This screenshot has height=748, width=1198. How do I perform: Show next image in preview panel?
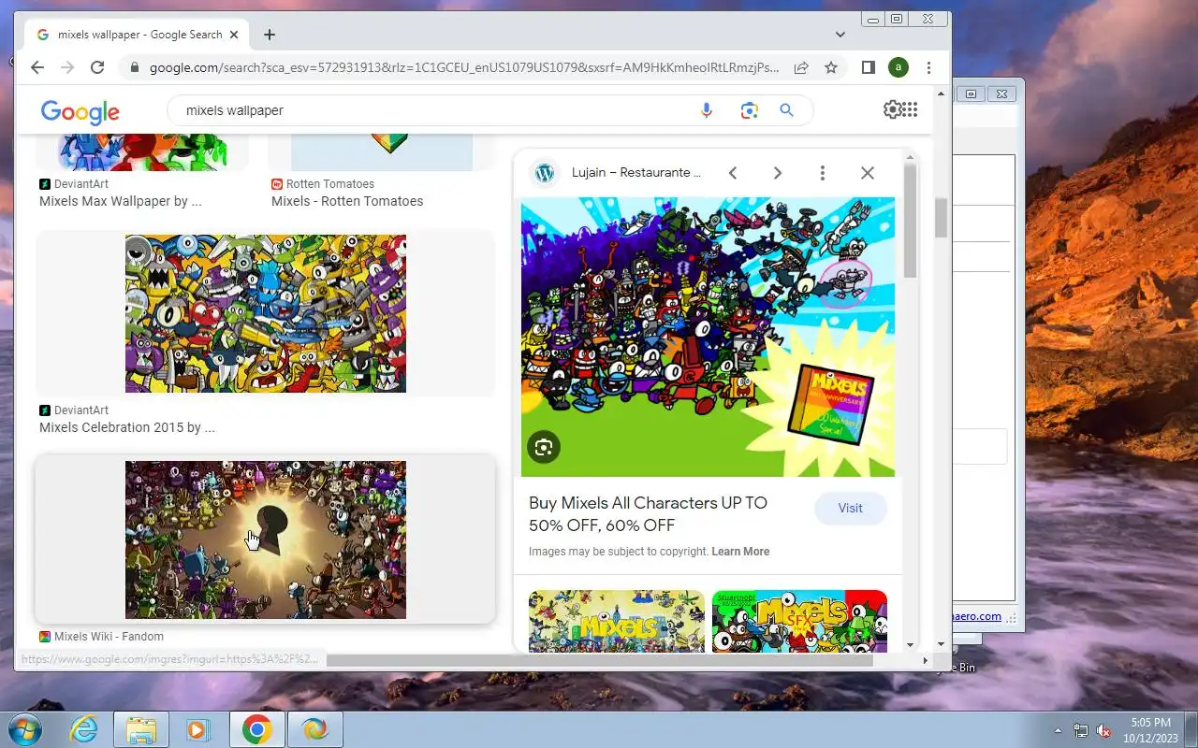777,173
